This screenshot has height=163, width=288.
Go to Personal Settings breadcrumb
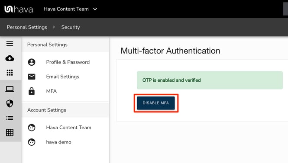(27, 27)
